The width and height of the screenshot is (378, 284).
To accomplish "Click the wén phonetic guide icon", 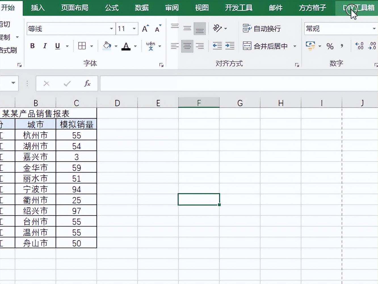I will point(150,46).
